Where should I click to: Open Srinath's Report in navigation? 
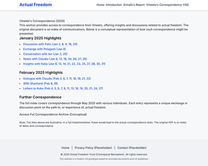[x=134, y=5]
